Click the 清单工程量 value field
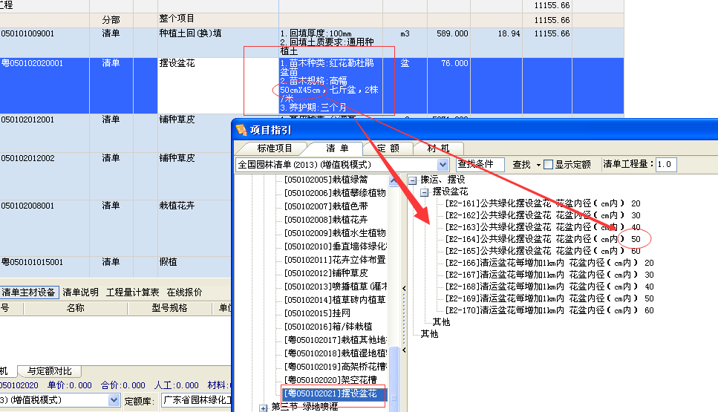 click(x=666, y=164)
